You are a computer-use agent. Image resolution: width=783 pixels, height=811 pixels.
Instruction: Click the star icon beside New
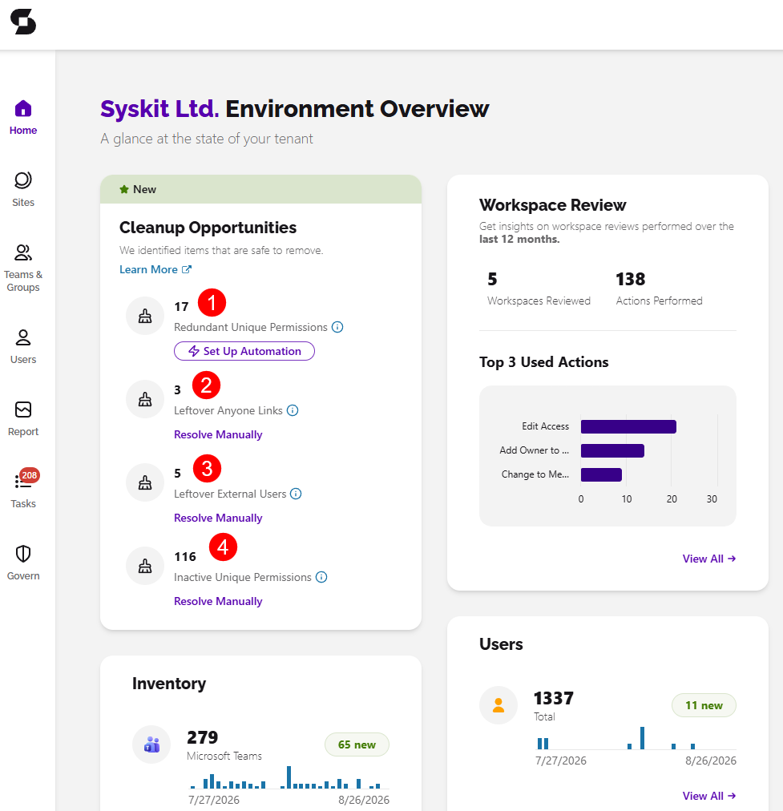124,189
